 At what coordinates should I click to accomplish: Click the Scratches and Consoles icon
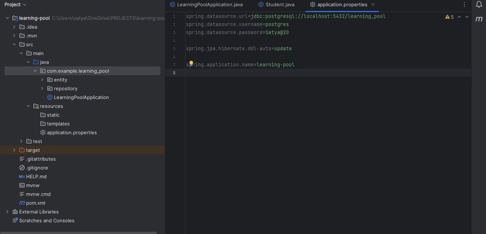(x=15, y=221)
